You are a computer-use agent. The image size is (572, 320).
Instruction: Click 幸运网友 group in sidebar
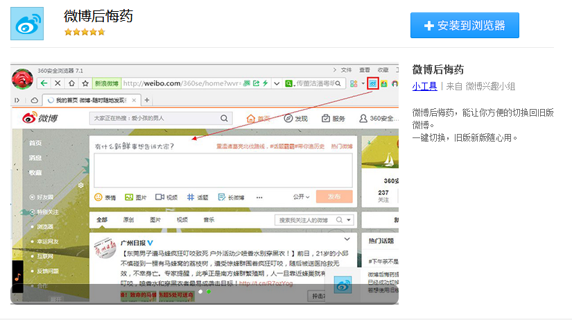pyautogui.click(x=47, y=242)
